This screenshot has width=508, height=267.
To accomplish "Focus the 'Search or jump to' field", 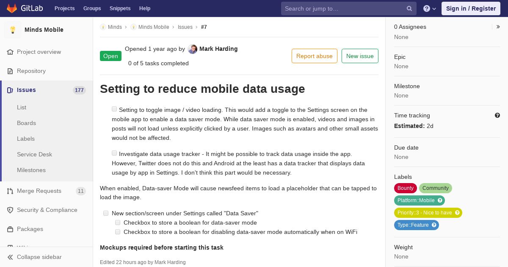I will coord(343,8).
